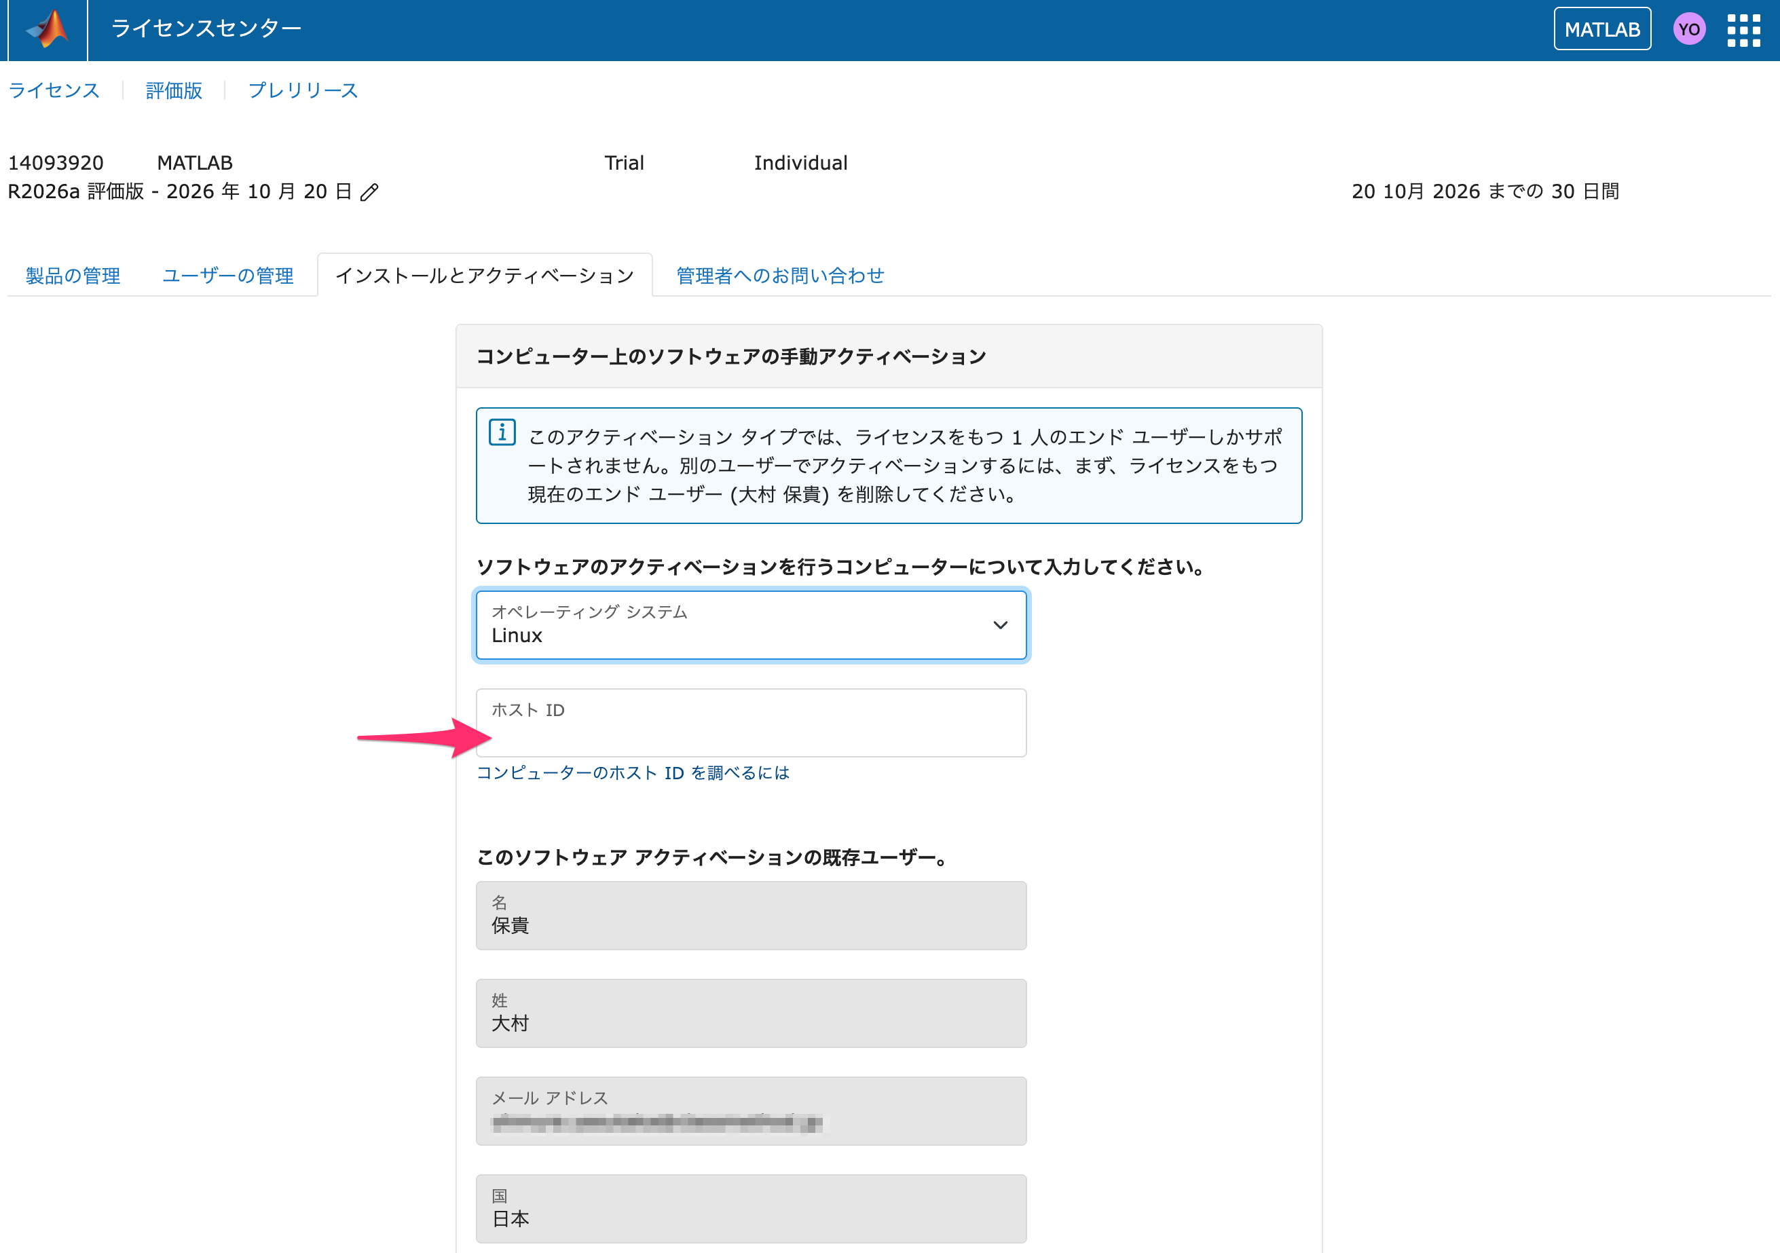The width and height of the screenshot is (1780, 1253).
Task: Click heading コンピューター上のソフトウェアの手動アクティベーション
Action: point(731,356)
